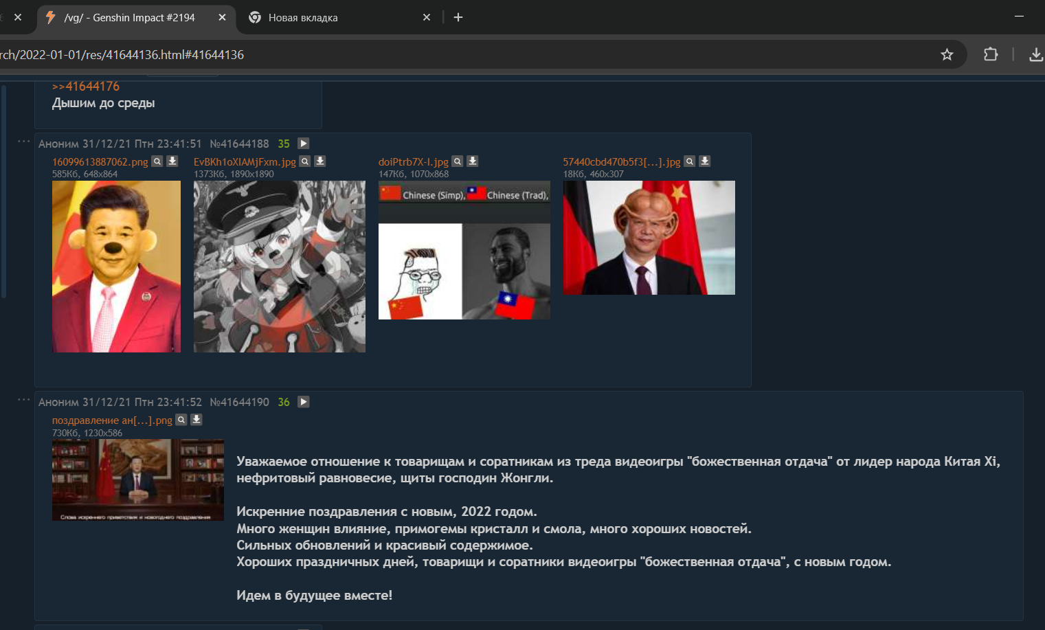Expand the 16099613887062.png thumbnail image

tap(116, 267)
